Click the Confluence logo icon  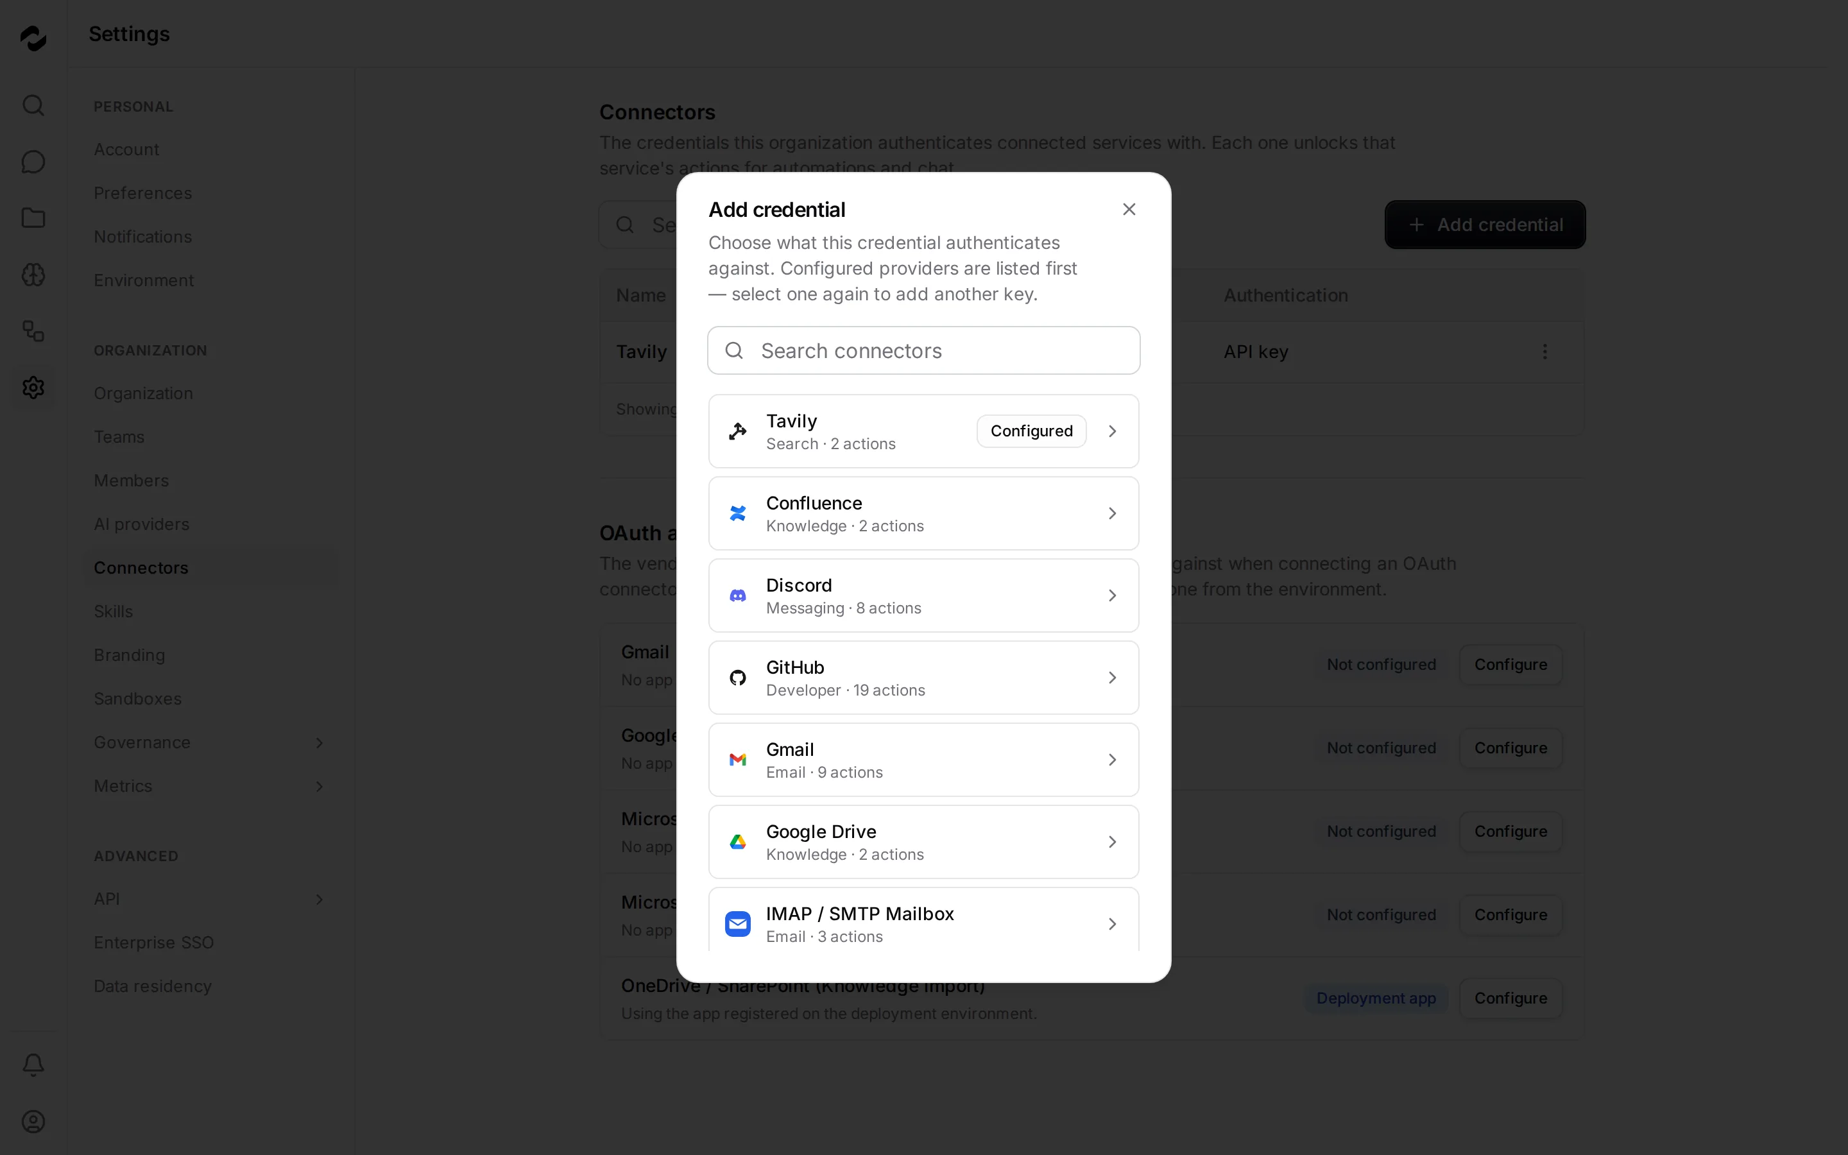(x=738, y=513)
